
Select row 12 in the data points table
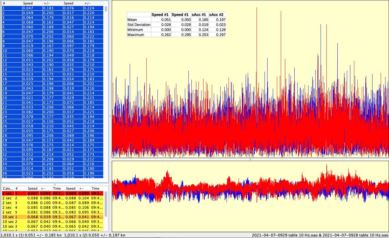(x=52, y=60)
